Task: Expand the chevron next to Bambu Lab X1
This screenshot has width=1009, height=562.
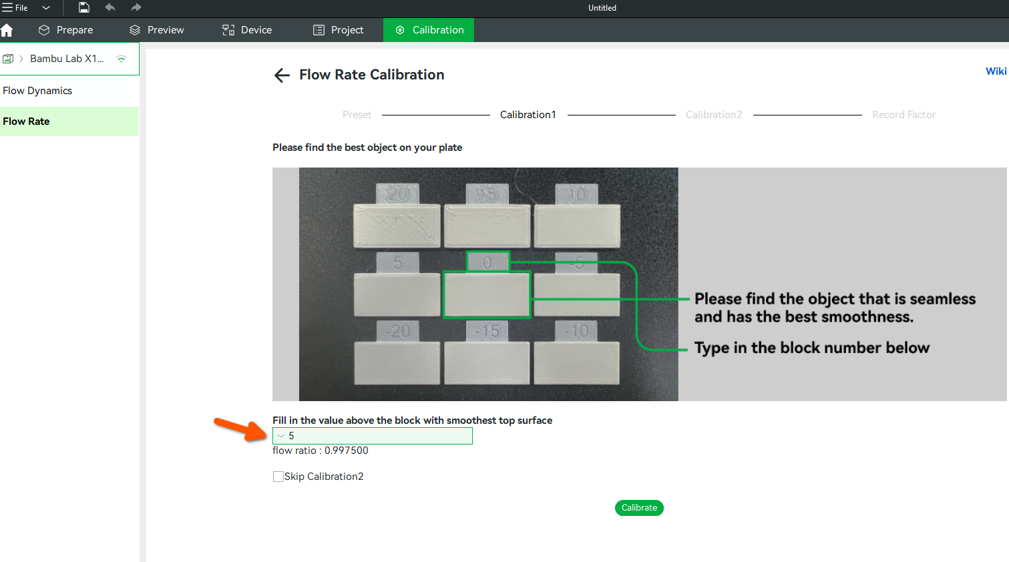Action: click(x=21, y=59)
